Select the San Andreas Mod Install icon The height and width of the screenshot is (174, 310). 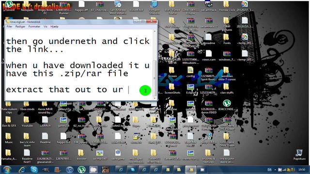tap(118, 8)
